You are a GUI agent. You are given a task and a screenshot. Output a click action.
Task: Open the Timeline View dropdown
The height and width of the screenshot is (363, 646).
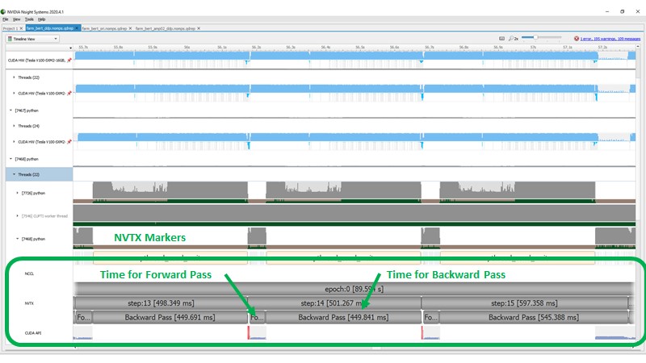pyautogui.click(x=32, y=39)
